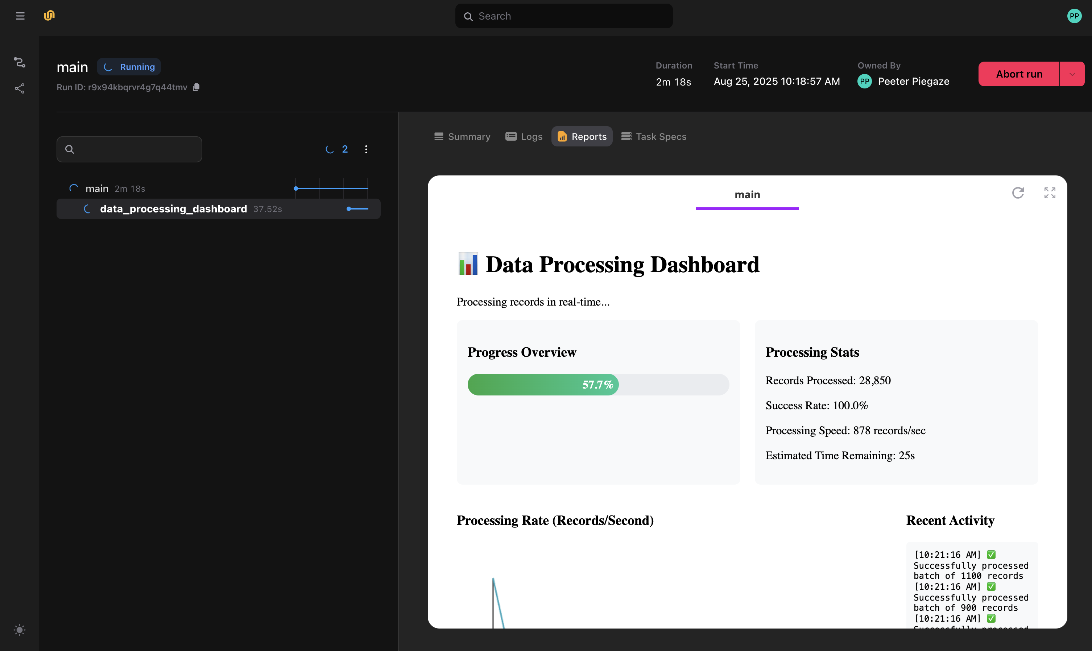Open the kebab menu next to running count

[366, 149]
